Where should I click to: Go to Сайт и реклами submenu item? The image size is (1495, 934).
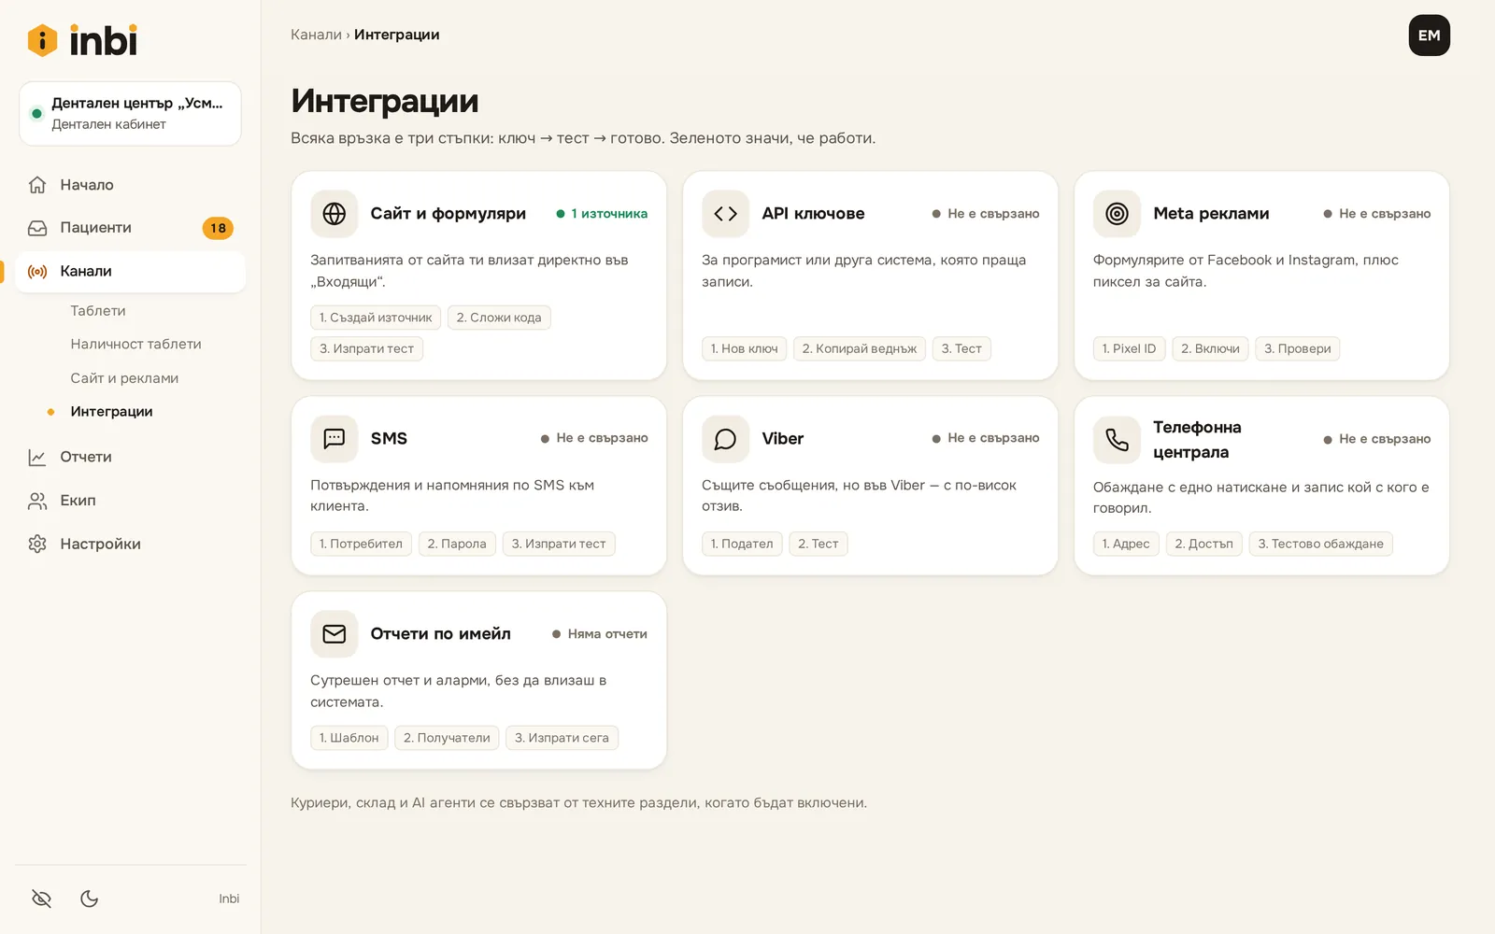(124, 378)
